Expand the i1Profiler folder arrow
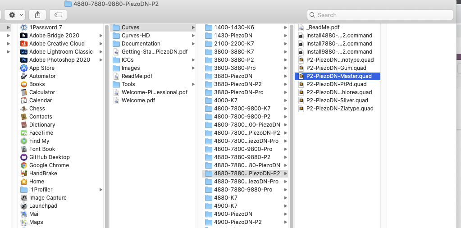 click(x=101, y=190)
